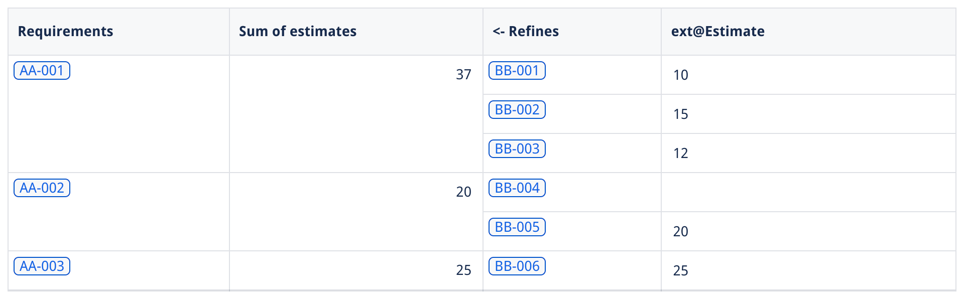
Task: Click the Sum of estimates header
Action: pos(297,32)
